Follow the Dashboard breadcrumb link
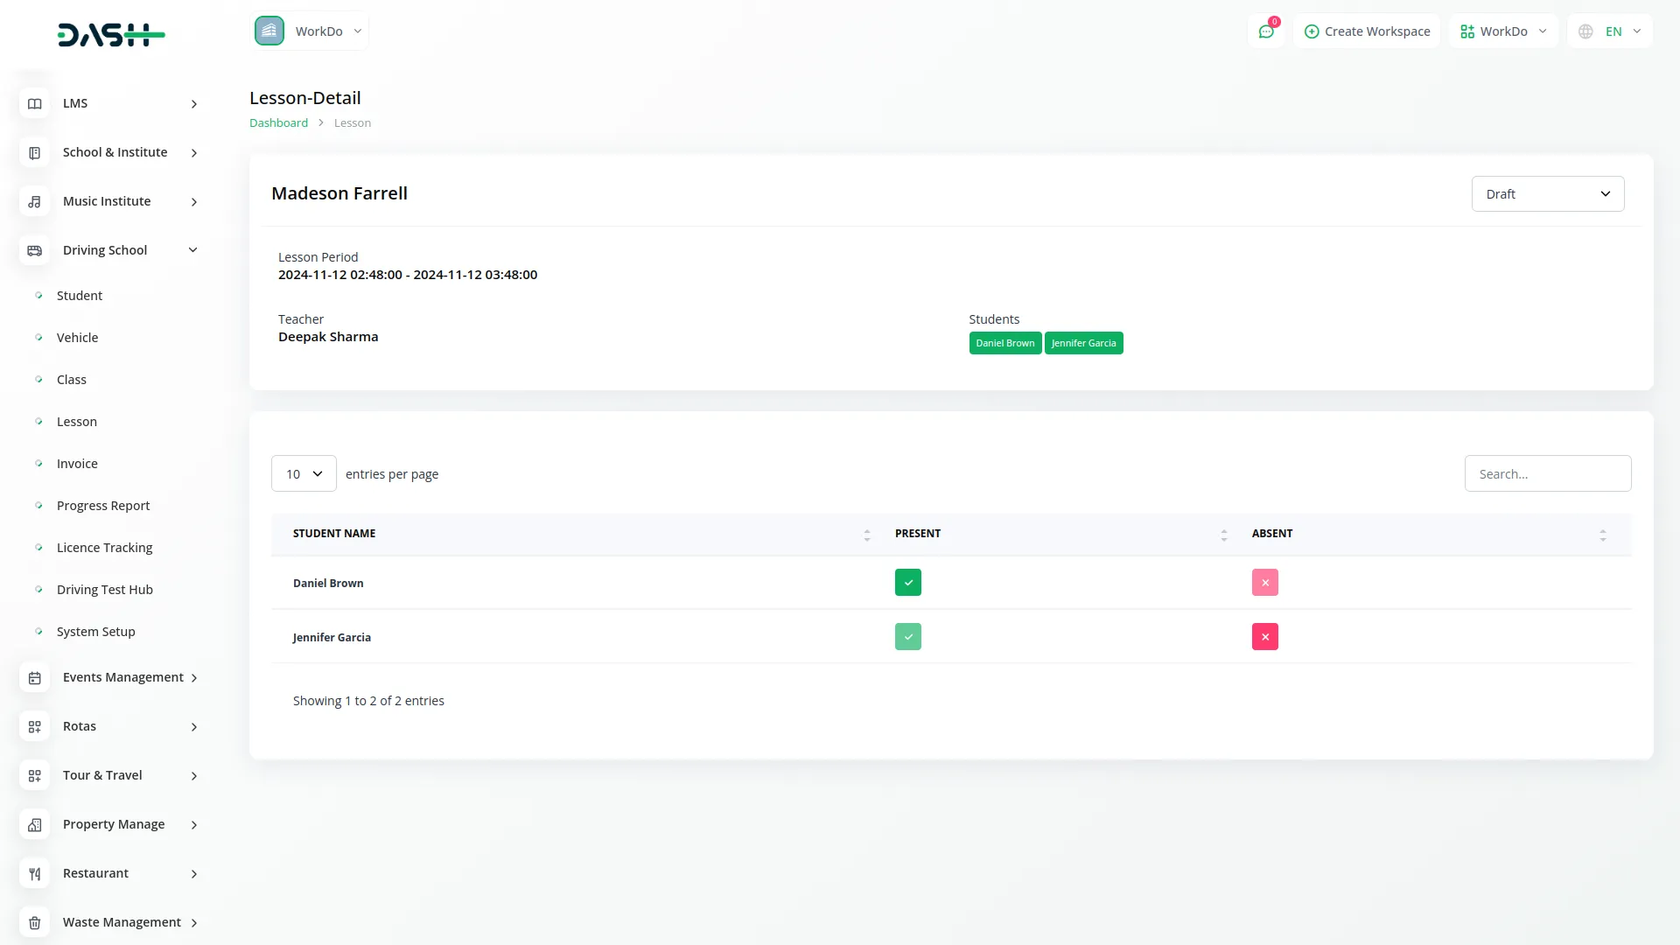This screenshot has height=945, width=1680. point(278,123)
